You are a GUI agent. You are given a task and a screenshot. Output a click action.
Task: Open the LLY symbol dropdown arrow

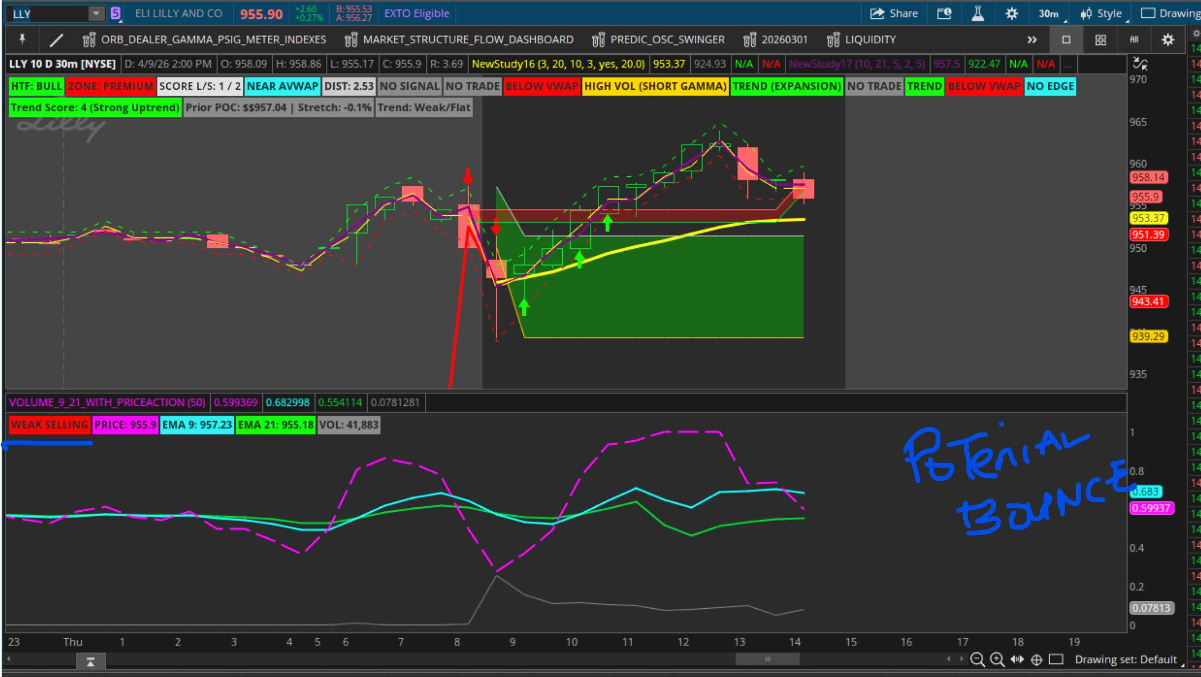[96, 13]
